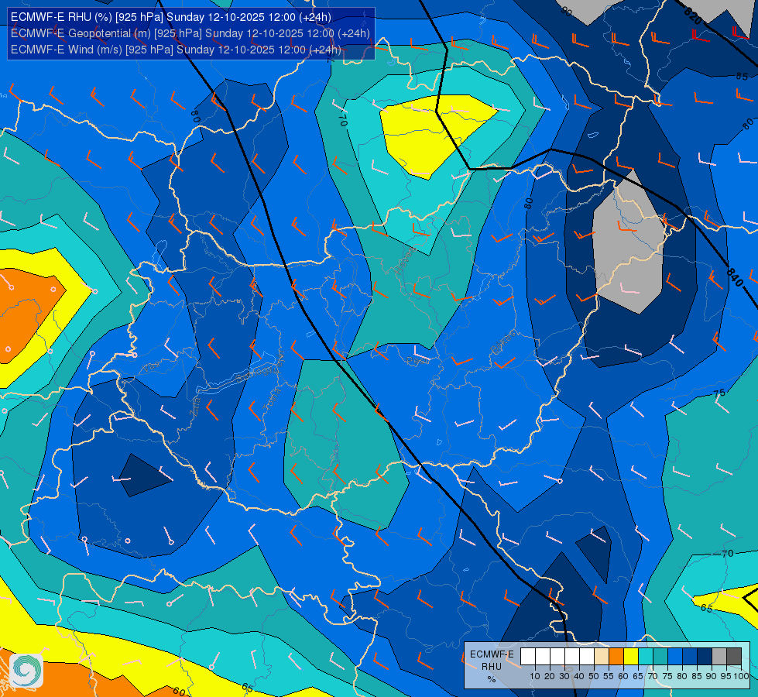Click the '90' value on the legend scale

pyautogui.click(x=711, y=676)
